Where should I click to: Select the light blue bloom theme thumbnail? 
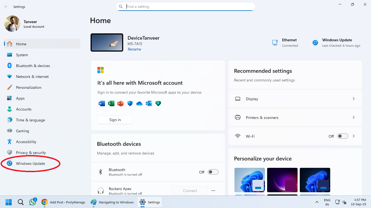point(250,180)
